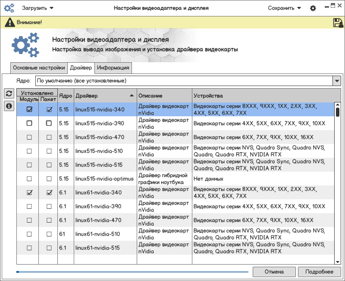Expand the Ядро kernel combo box
The height and width of the screenshot is (281, 345).
pos(337,81)
